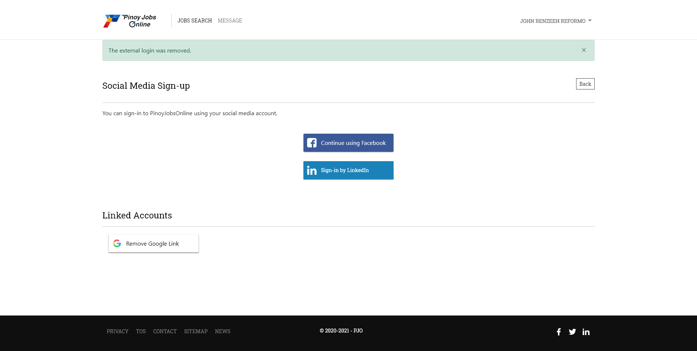
Task: Sign in by LinkedIn button
Action: tap(348, 170)
